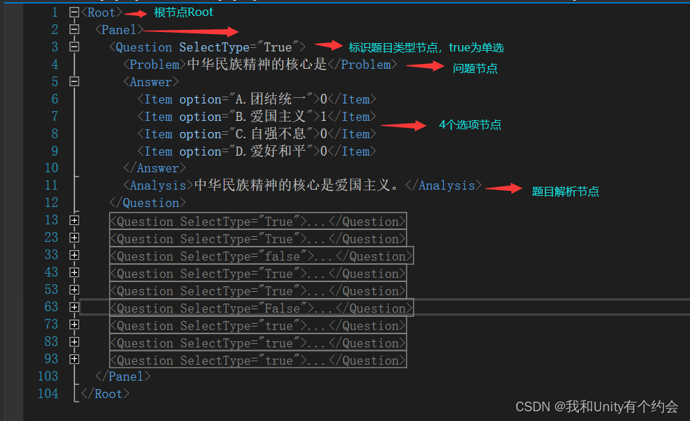Click the opening Root tag text
The image size is (690, 421).
click(x=101, y=13)
